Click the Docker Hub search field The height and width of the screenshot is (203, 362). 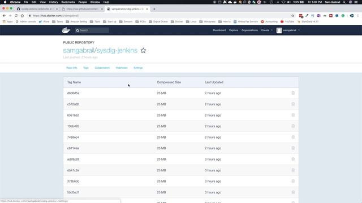pos(92,30)
